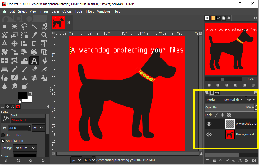Open the Colors menu
Screen dimensions: 259x165
click(x=67, y=11)
